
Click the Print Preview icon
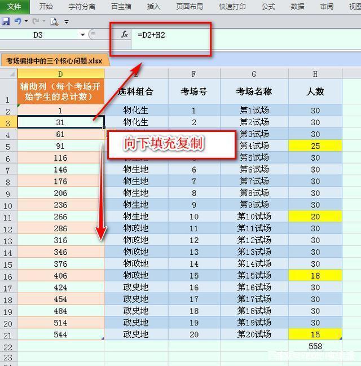pos(54,21)
